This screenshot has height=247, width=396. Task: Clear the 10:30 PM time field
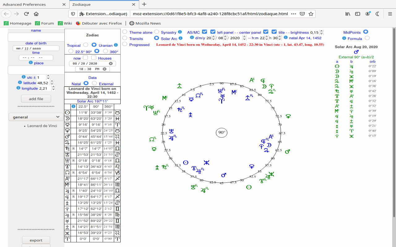click(104, 69)
